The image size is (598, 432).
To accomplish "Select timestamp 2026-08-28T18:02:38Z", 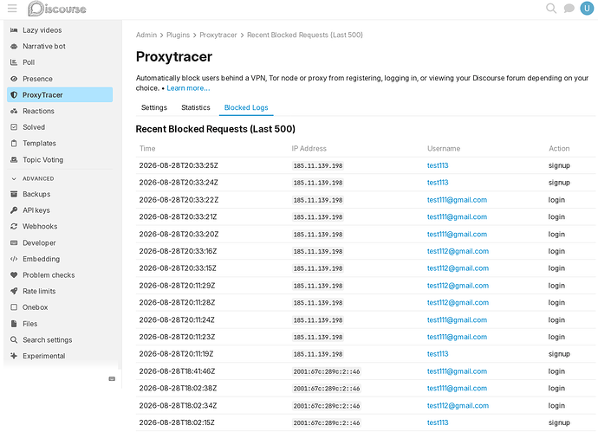I will [178, 389].
